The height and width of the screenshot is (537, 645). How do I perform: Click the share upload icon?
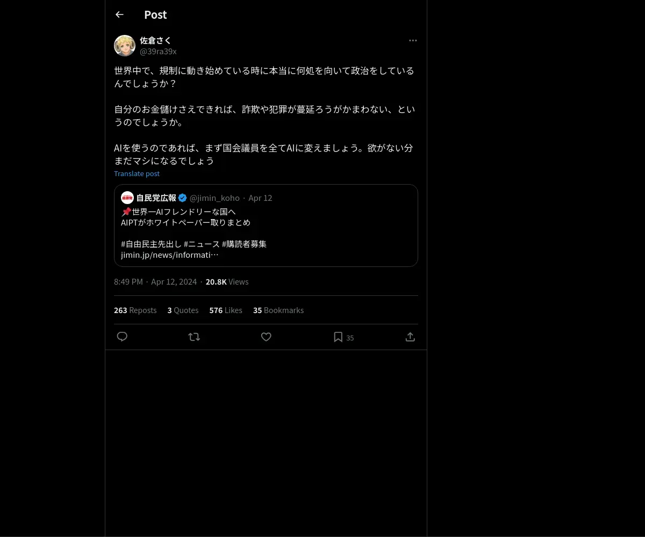pos(410,337)
